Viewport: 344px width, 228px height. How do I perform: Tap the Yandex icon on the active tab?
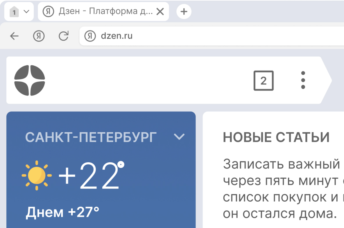[48, 11]
